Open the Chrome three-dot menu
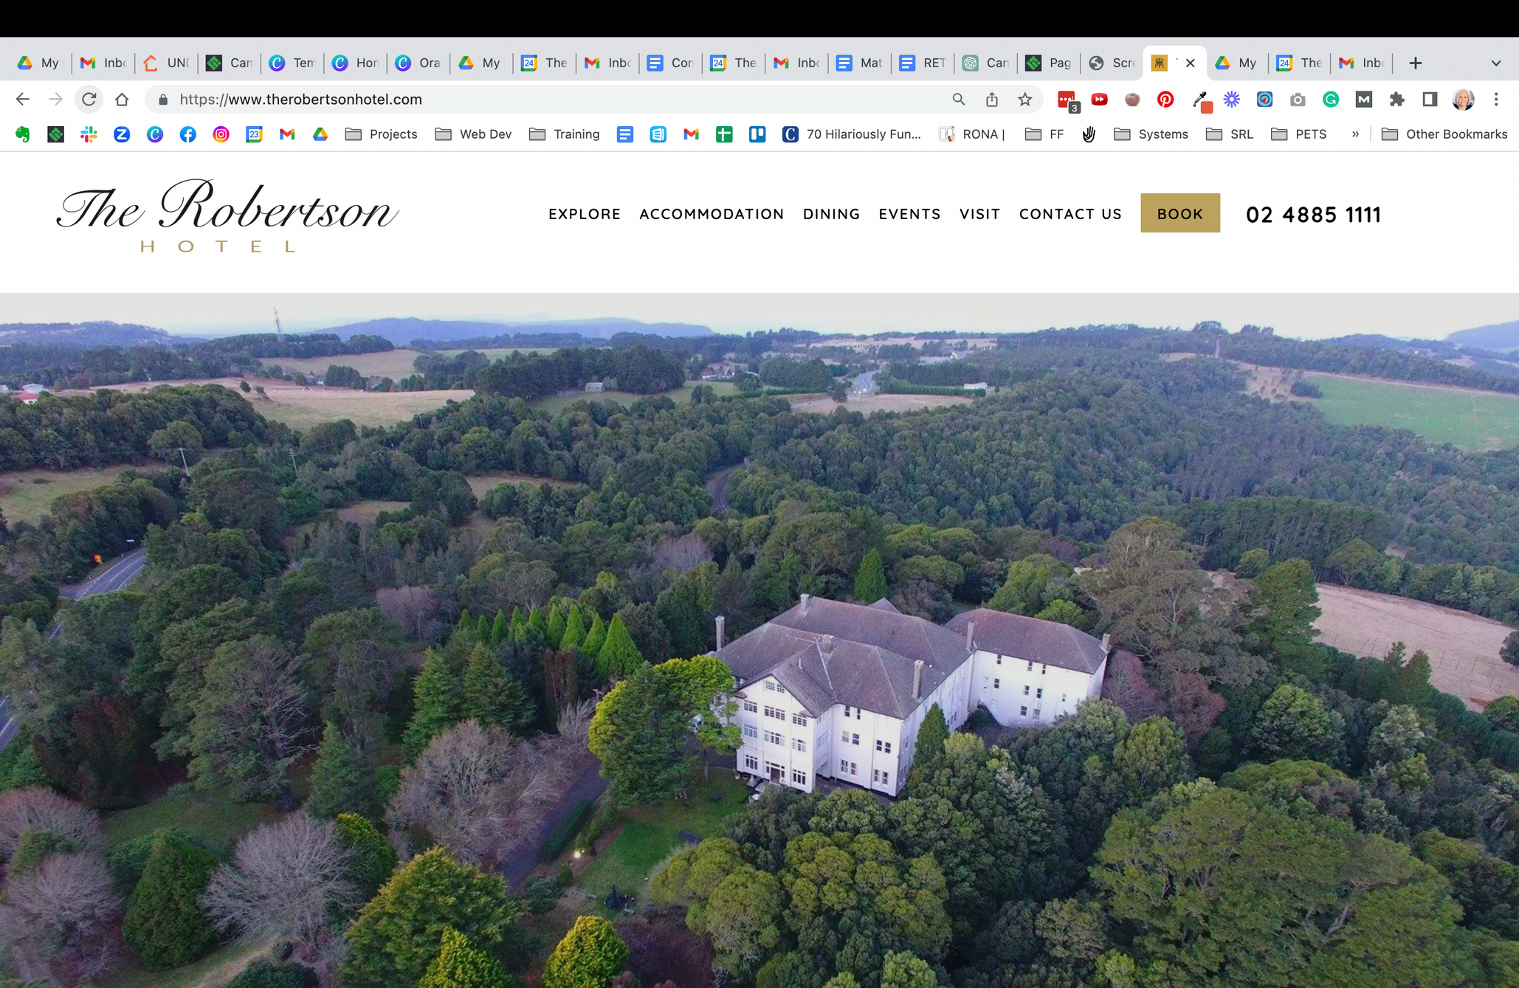 (x=1496, y=99)
